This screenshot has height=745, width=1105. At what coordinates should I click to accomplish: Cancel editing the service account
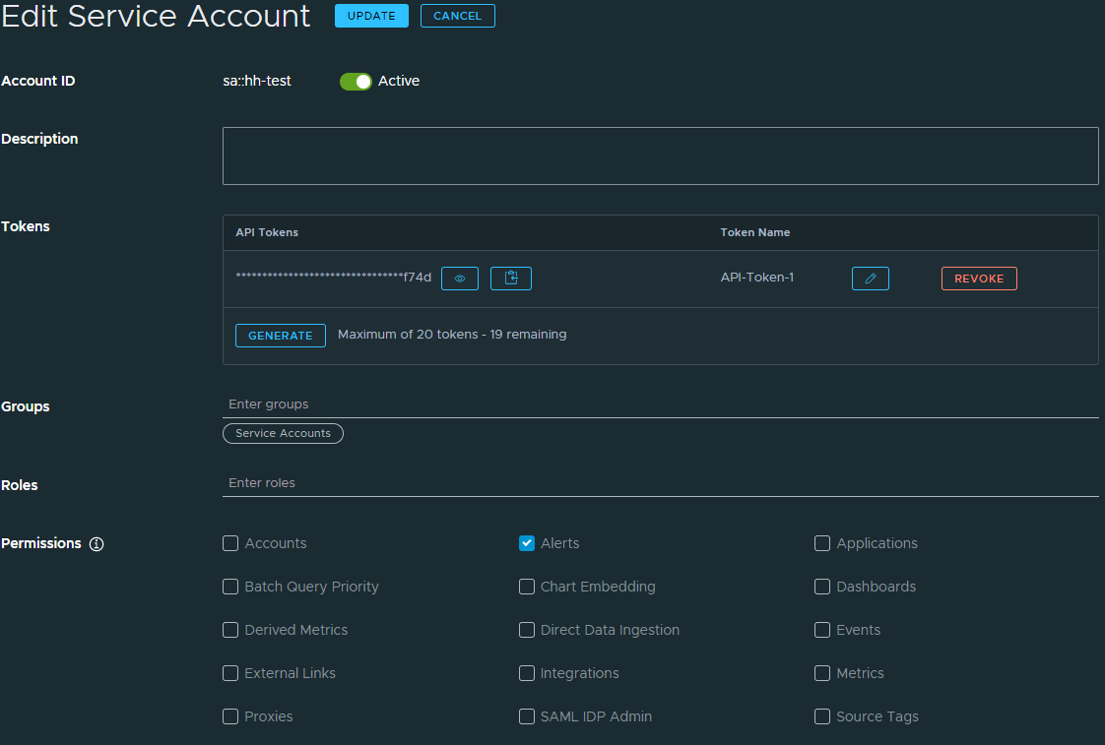457,16
